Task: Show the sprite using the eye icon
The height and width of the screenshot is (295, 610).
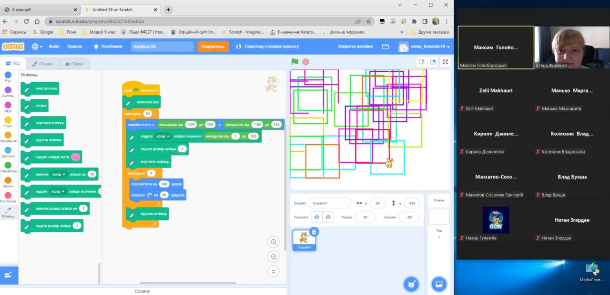Action: [x=317, y=217]
